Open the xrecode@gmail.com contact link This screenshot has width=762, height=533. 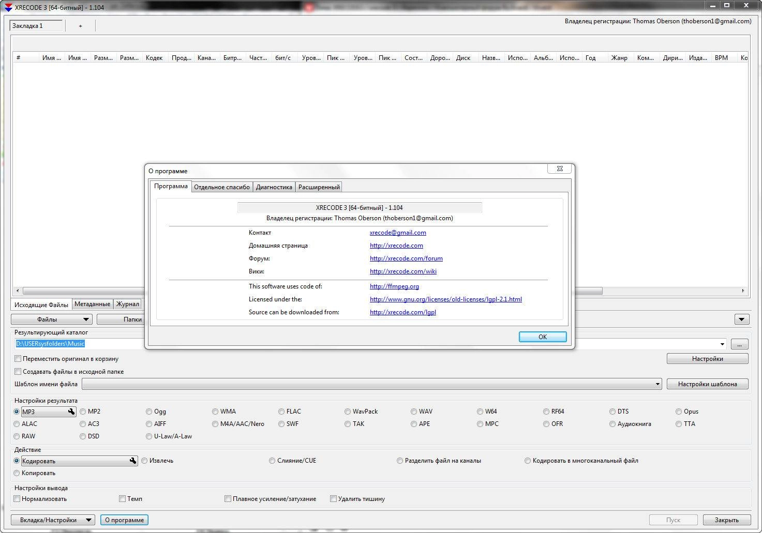398,233
